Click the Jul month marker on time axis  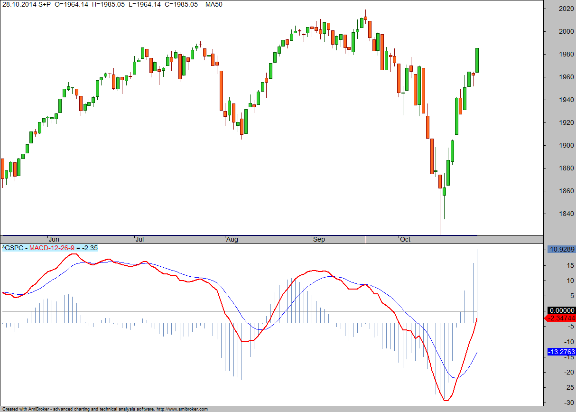point(140,239)
